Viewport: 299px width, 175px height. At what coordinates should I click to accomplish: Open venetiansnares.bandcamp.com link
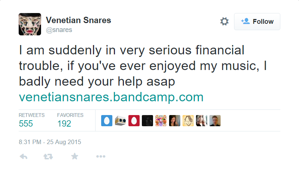tap(111, 97)
